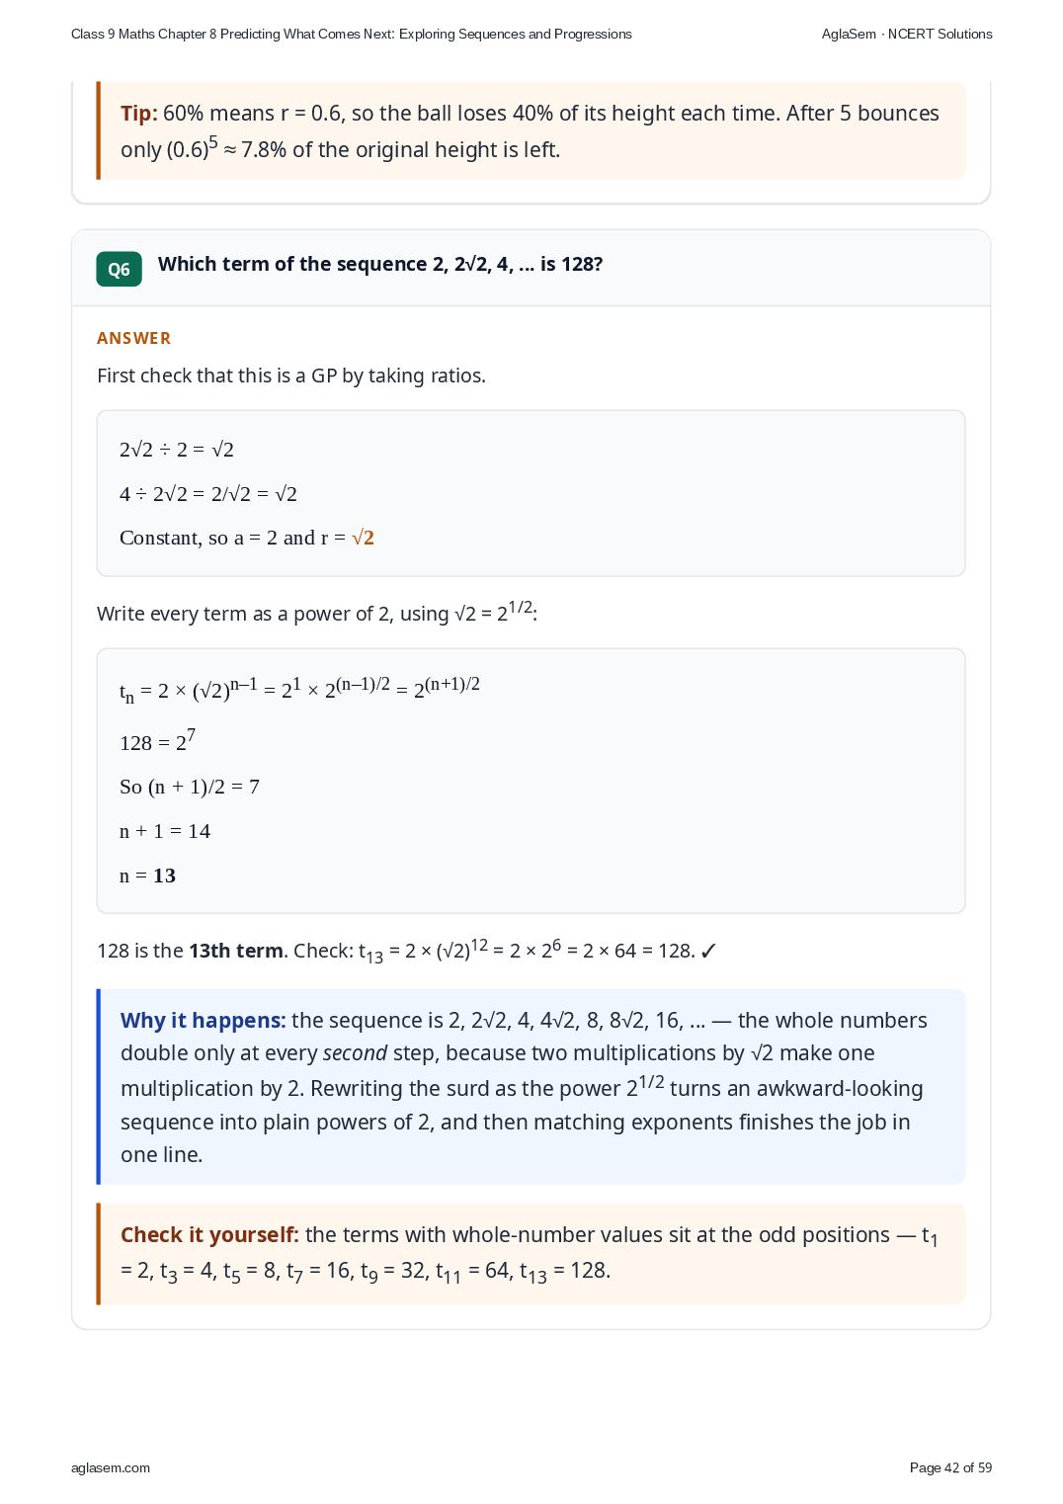Click the italic word 'second'

point(355,1053)
